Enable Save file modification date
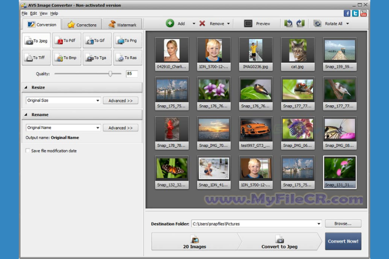The width and height of the screenshot is (389, 259). (x=28, y=151)
